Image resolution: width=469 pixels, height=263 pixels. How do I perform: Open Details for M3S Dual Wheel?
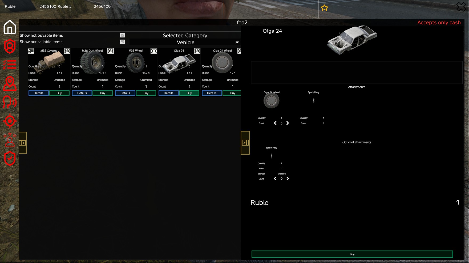tap(82, 93)
